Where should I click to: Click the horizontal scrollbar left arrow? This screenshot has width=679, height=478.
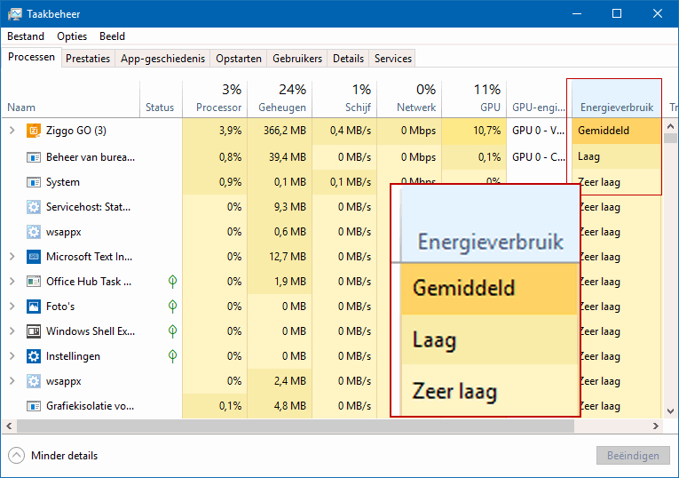click(x=9, y=426)
